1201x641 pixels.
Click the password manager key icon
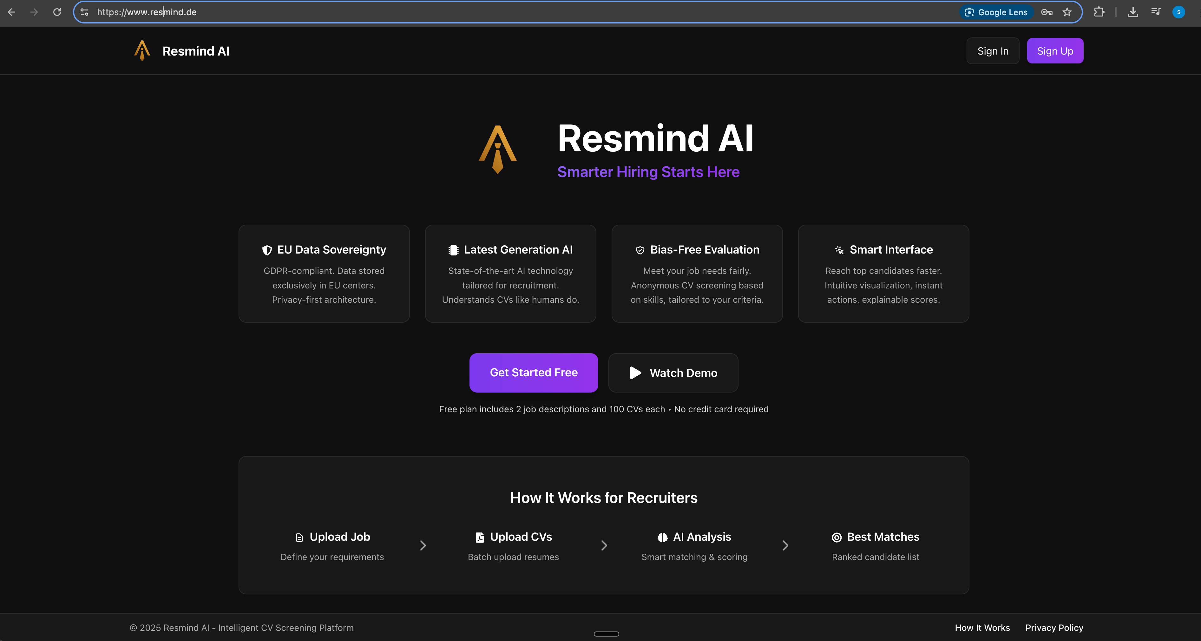(x=1047, y=12)
